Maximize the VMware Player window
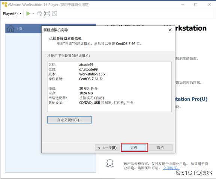216x179 pixels. [x=196, y=4]
